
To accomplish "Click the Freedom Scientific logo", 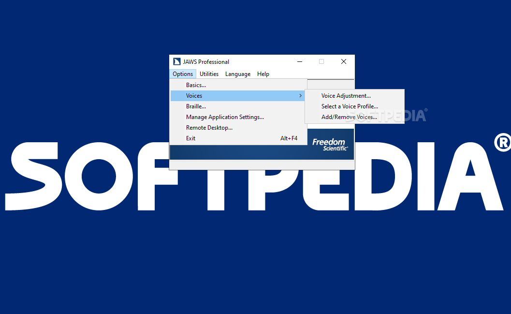I will click(x=330, y=145).
